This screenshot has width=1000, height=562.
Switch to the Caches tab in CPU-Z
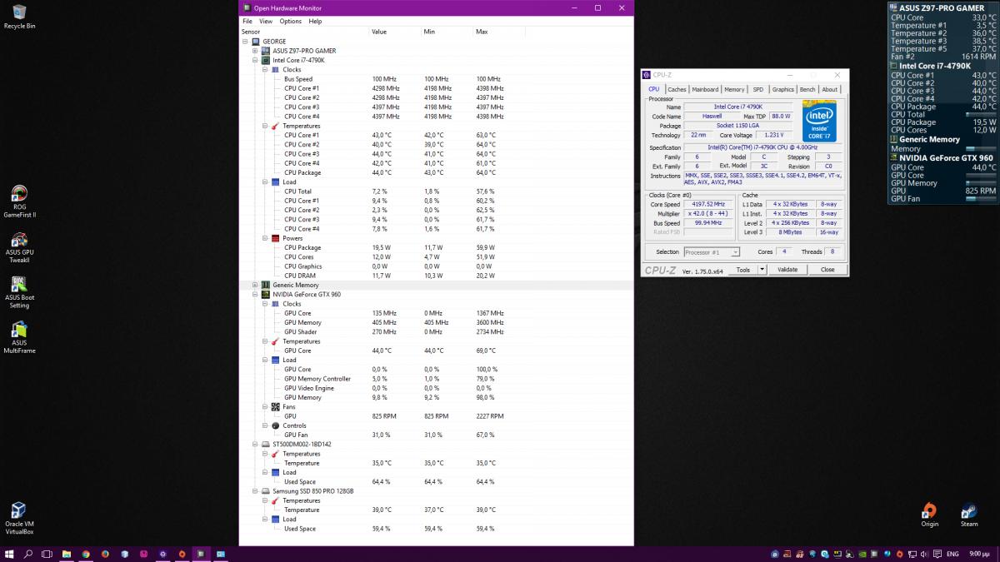coord(677,89)
